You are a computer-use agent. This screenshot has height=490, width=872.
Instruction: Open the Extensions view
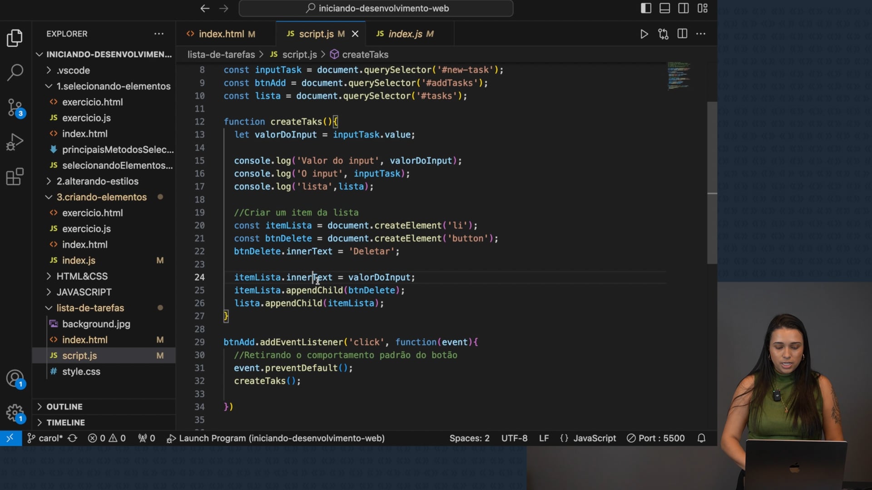15,177
